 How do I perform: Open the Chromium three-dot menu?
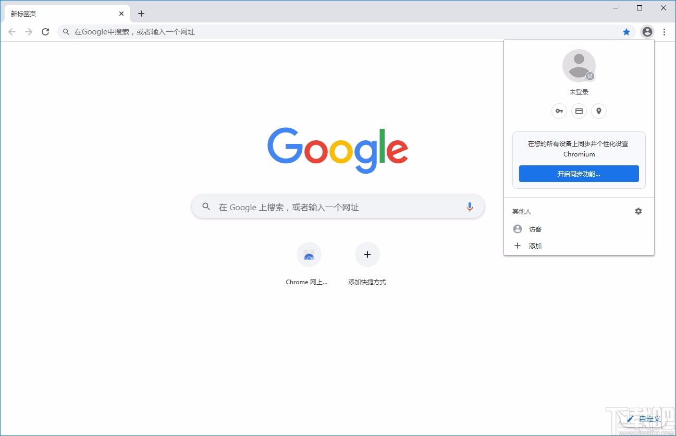click(665, 32)
